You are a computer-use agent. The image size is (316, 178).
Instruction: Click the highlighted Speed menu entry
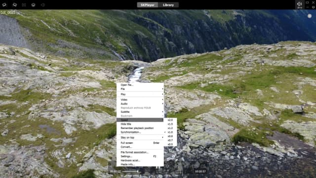coord(140,120)
